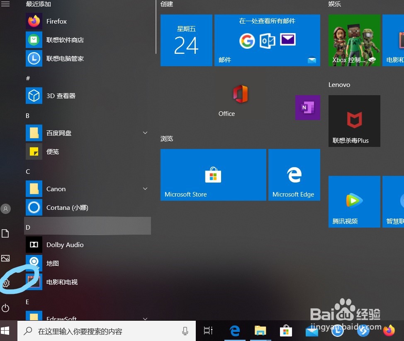Image resolution: width=404 pixels, height=341 pixels.
Task: Open 便笺 sticky notes app
Action: click(88, 151)
